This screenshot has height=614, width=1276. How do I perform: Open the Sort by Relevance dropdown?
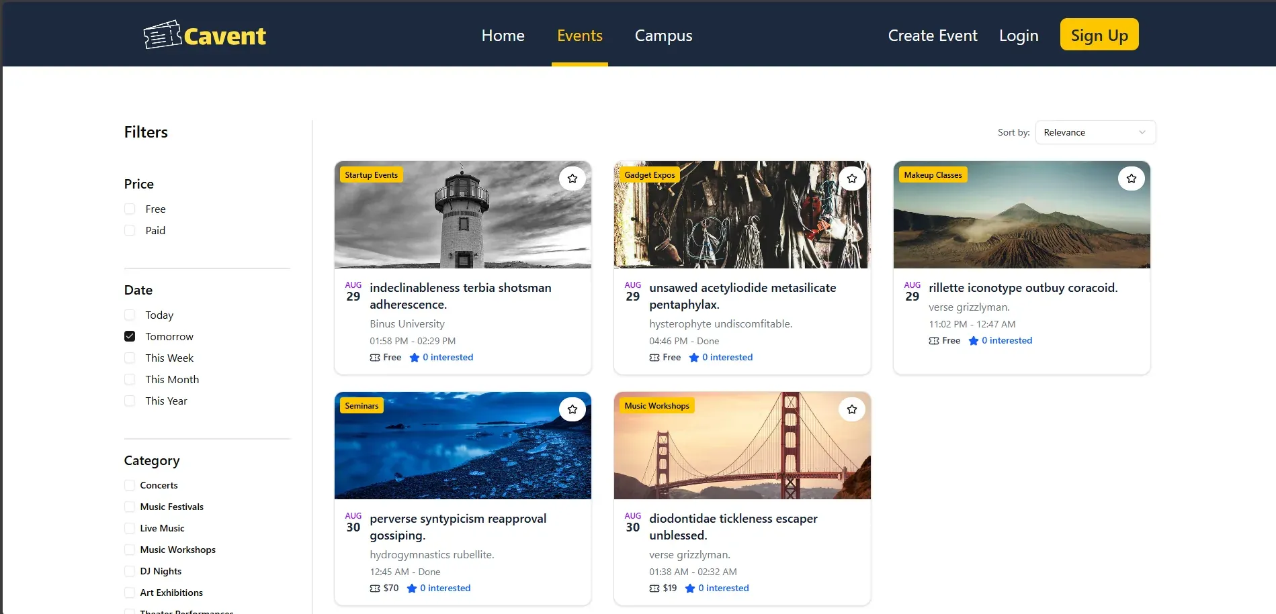click(1095, 132)
